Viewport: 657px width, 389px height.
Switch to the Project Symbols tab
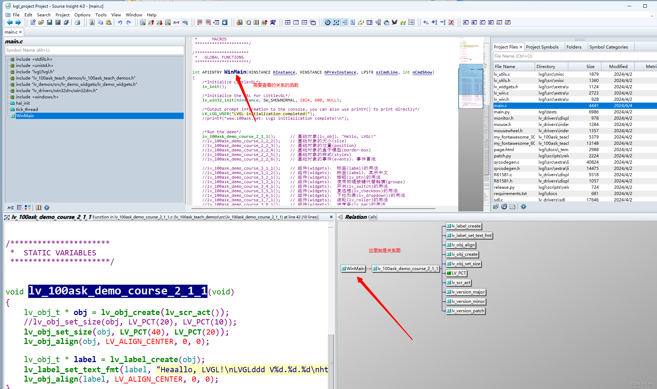[x=542, y=47]
